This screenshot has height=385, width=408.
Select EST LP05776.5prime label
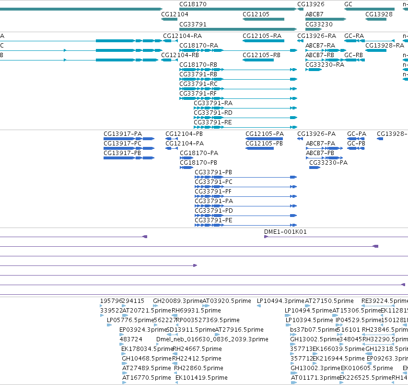coord(130,320)
